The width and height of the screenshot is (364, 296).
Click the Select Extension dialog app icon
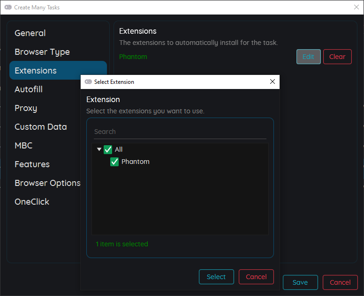(88, 82)
